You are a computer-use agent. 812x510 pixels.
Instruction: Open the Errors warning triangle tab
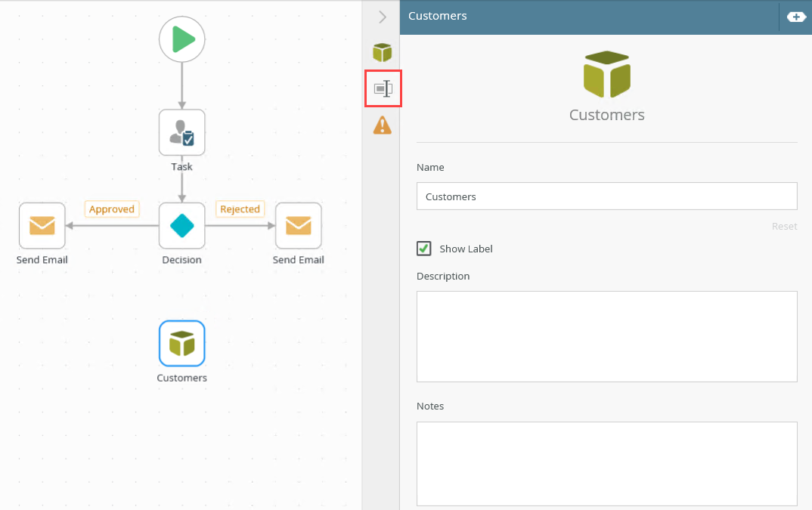click(x=382, y=125)
